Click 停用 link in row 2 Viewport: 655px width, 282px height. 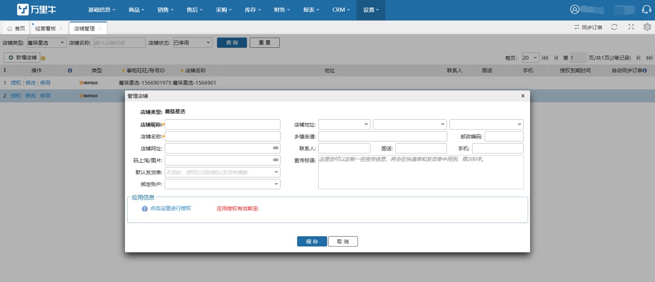(45, 96)
